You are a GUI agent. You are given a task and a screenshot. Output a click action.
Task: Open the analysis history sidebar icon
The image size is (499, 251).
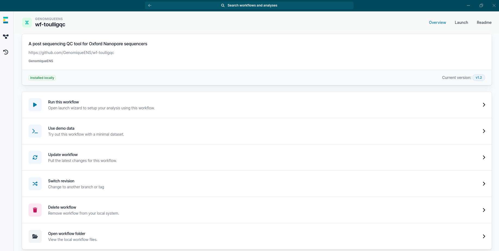click(6, 52)
